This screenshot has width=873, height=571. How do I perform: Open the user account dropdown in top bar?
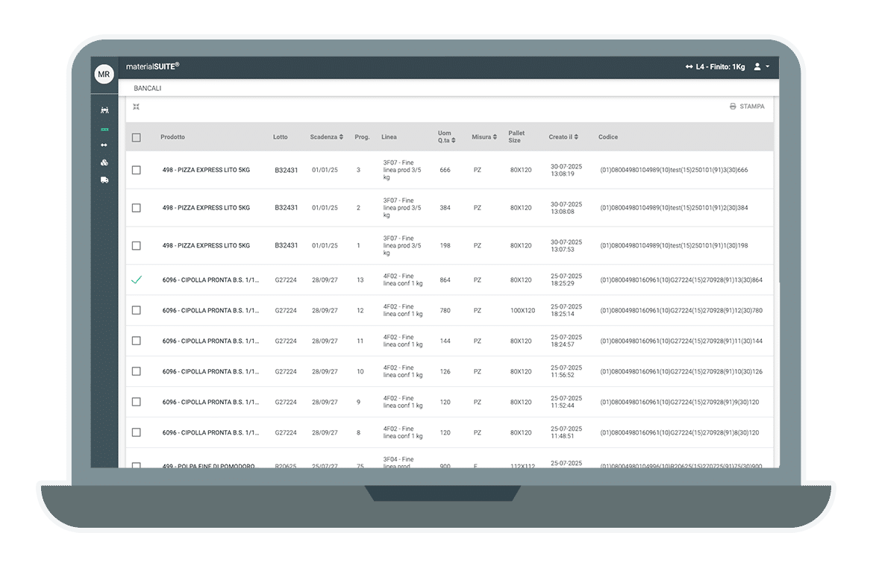[761, 67]
